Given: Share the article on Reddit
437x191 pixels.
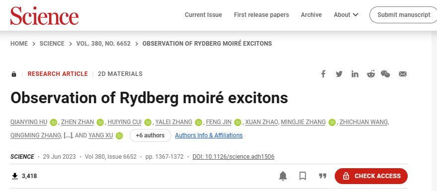Looking at the screenshot, I should [x=370, y=74].
